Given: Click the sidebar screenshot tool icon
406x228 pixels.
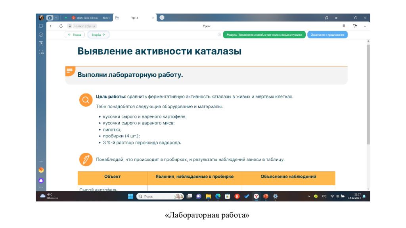Looking at the screenshot, I should pyautogui.click(x=41, y=52).
